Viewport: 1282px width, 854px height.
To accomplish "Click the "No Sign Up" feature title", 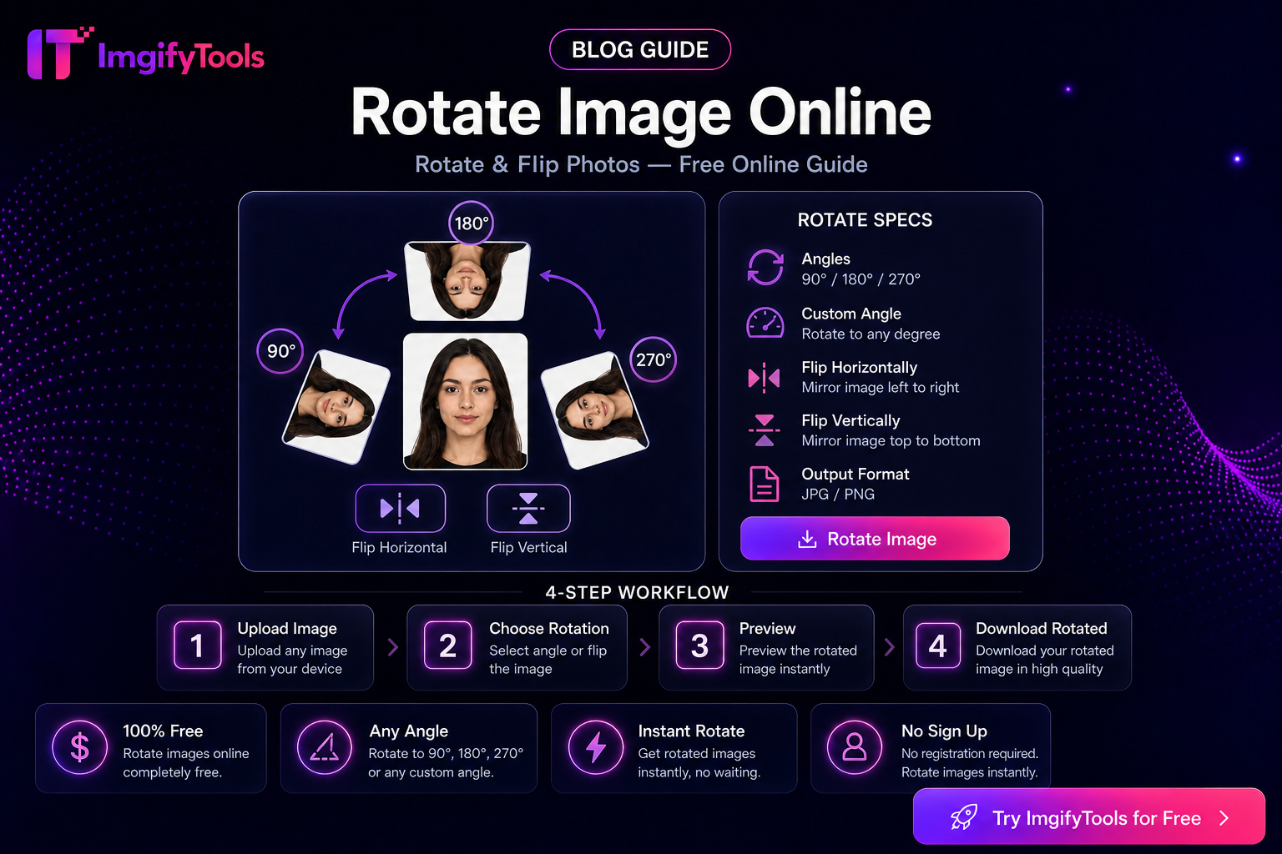I will (944, 731).
